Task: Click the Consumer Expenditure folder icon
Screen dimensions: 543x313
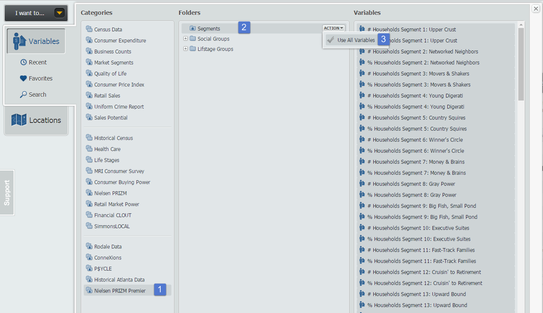Action: point(89,40)
